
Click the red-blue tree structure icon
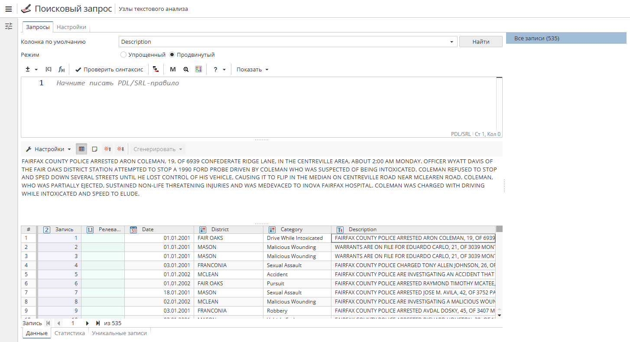(156, 69)
